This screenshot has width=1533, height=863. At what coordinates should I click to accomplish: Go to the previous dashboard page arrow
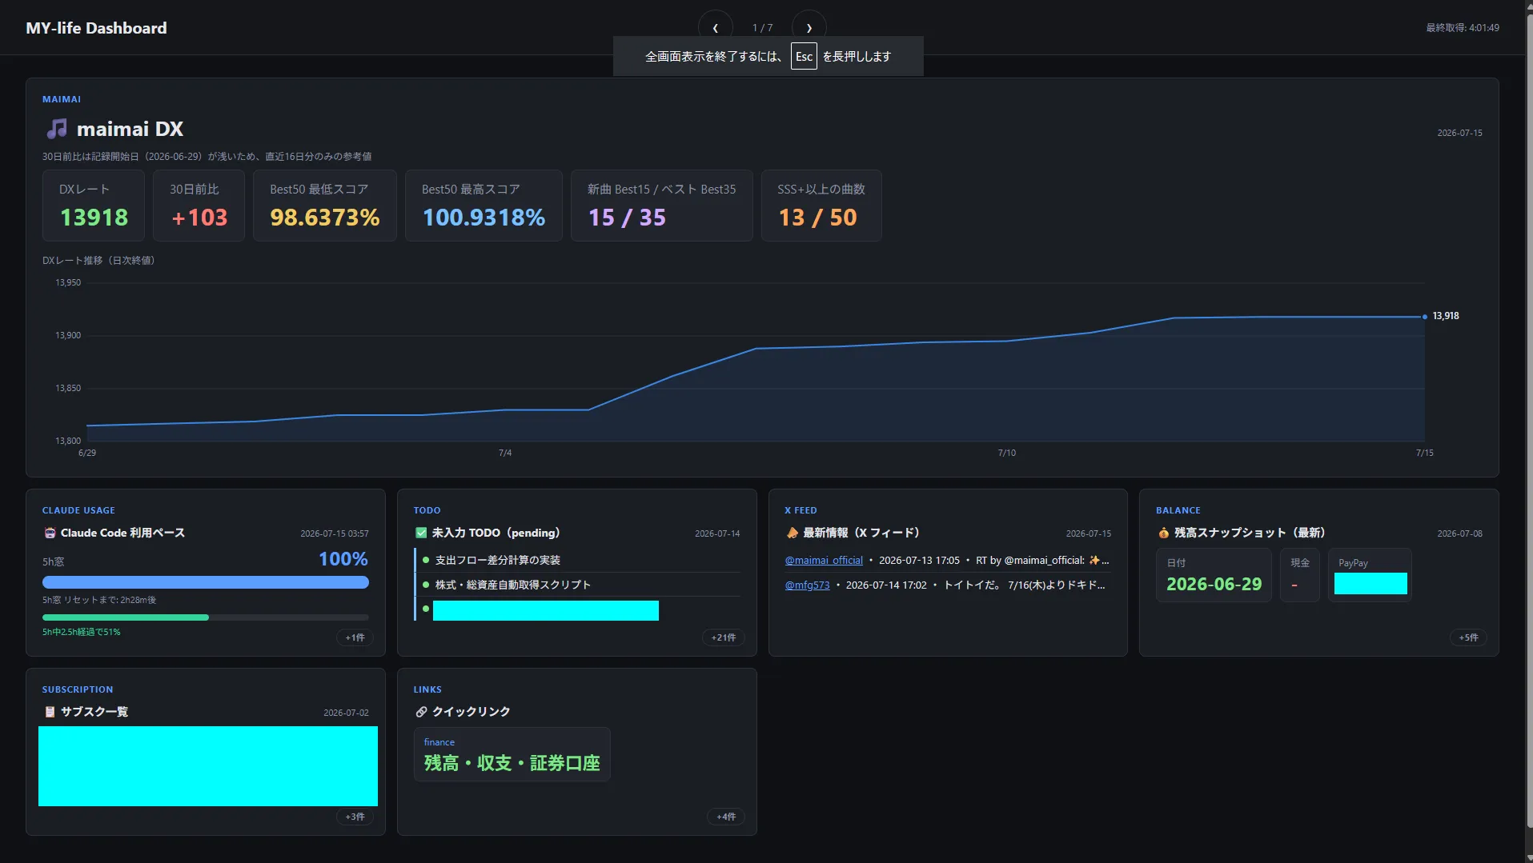point(715,27)
